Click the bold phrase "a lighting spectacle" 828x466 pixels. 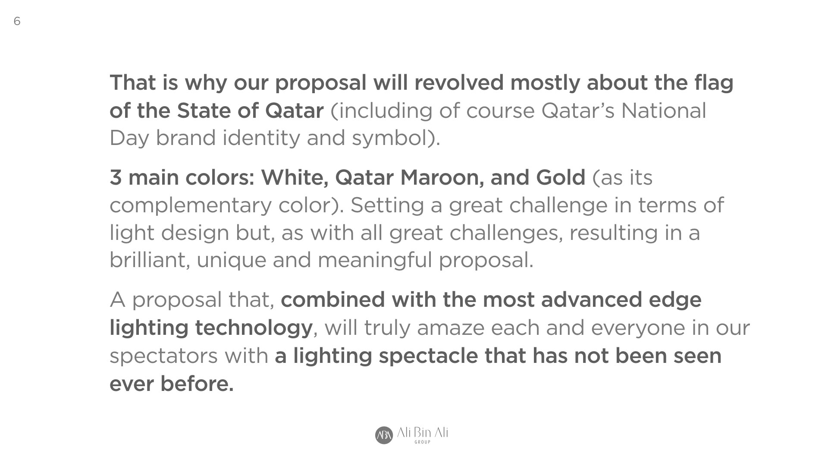click(x=376, y=356)
